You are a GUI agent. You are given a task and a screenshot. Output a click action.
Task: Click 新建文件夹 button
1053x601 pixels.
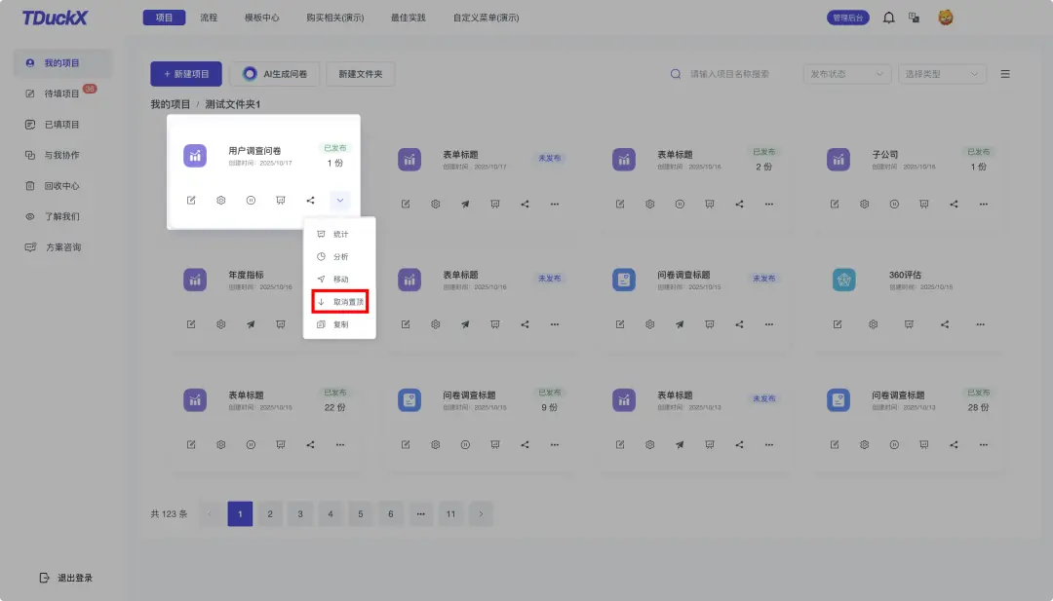[x=361, y=74]
